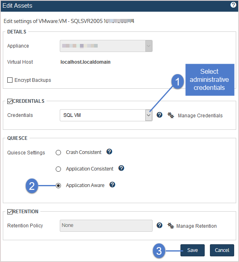This screenshot has height=262, width=239.
Task: Open the Manage Retention link
Action: [197, 226]
